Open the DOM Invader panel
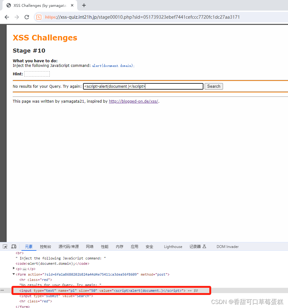 [227, 246]
